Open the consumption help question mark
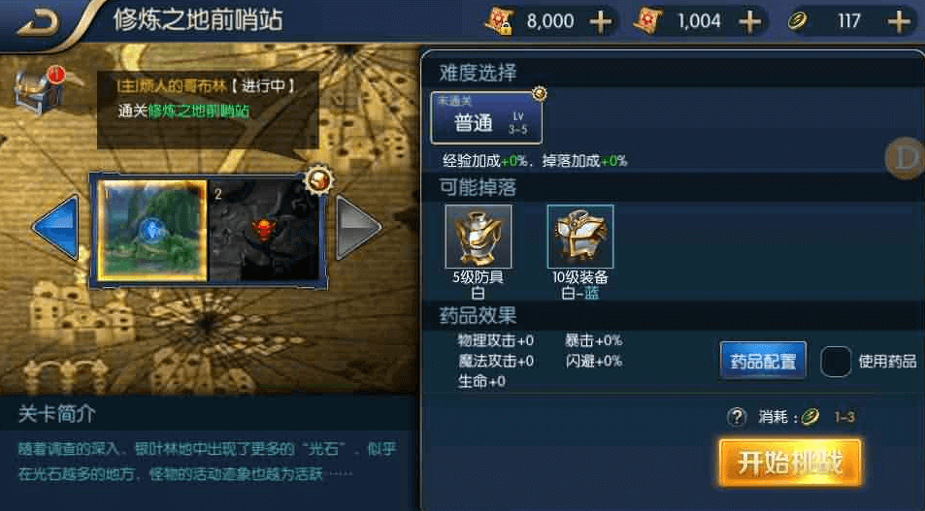The height and width of the screenshot is (511, 925). [737, 417]
